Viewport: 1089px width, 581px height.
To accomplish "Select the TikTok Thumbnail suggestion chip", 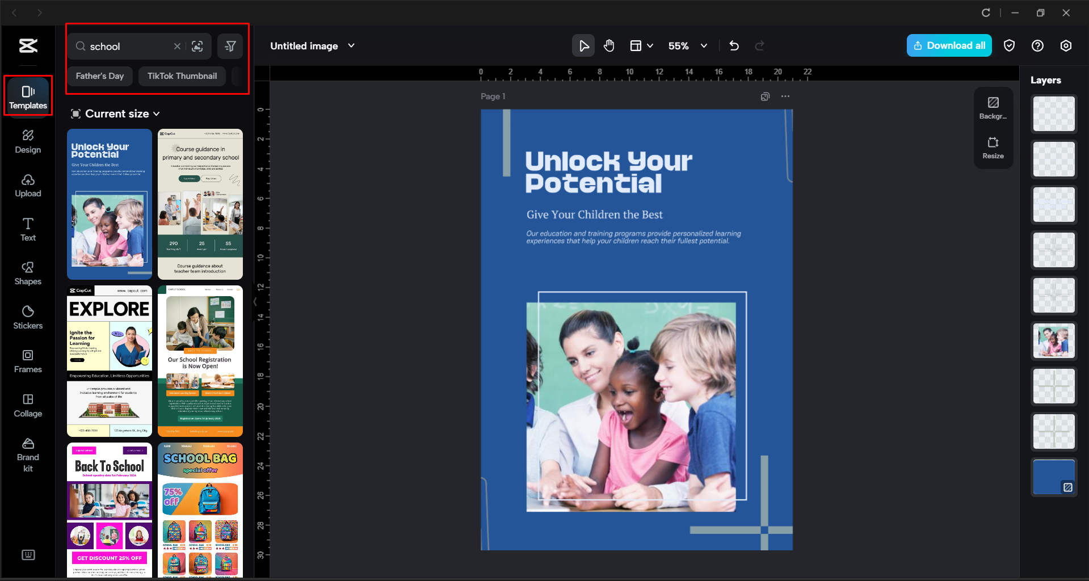I will tap(182, 75).
